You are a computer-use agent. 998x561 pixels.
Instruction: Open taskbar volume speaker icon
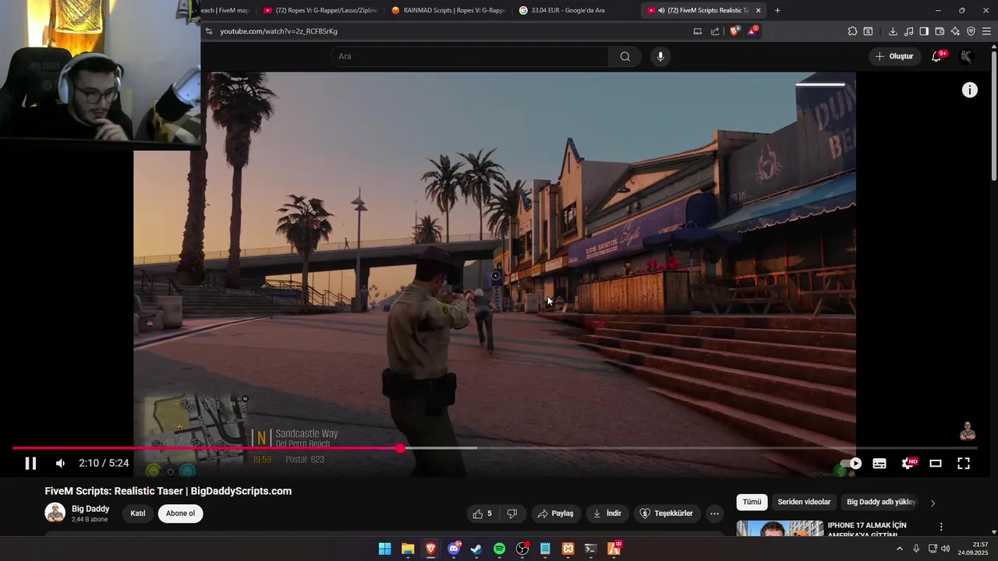946,549
